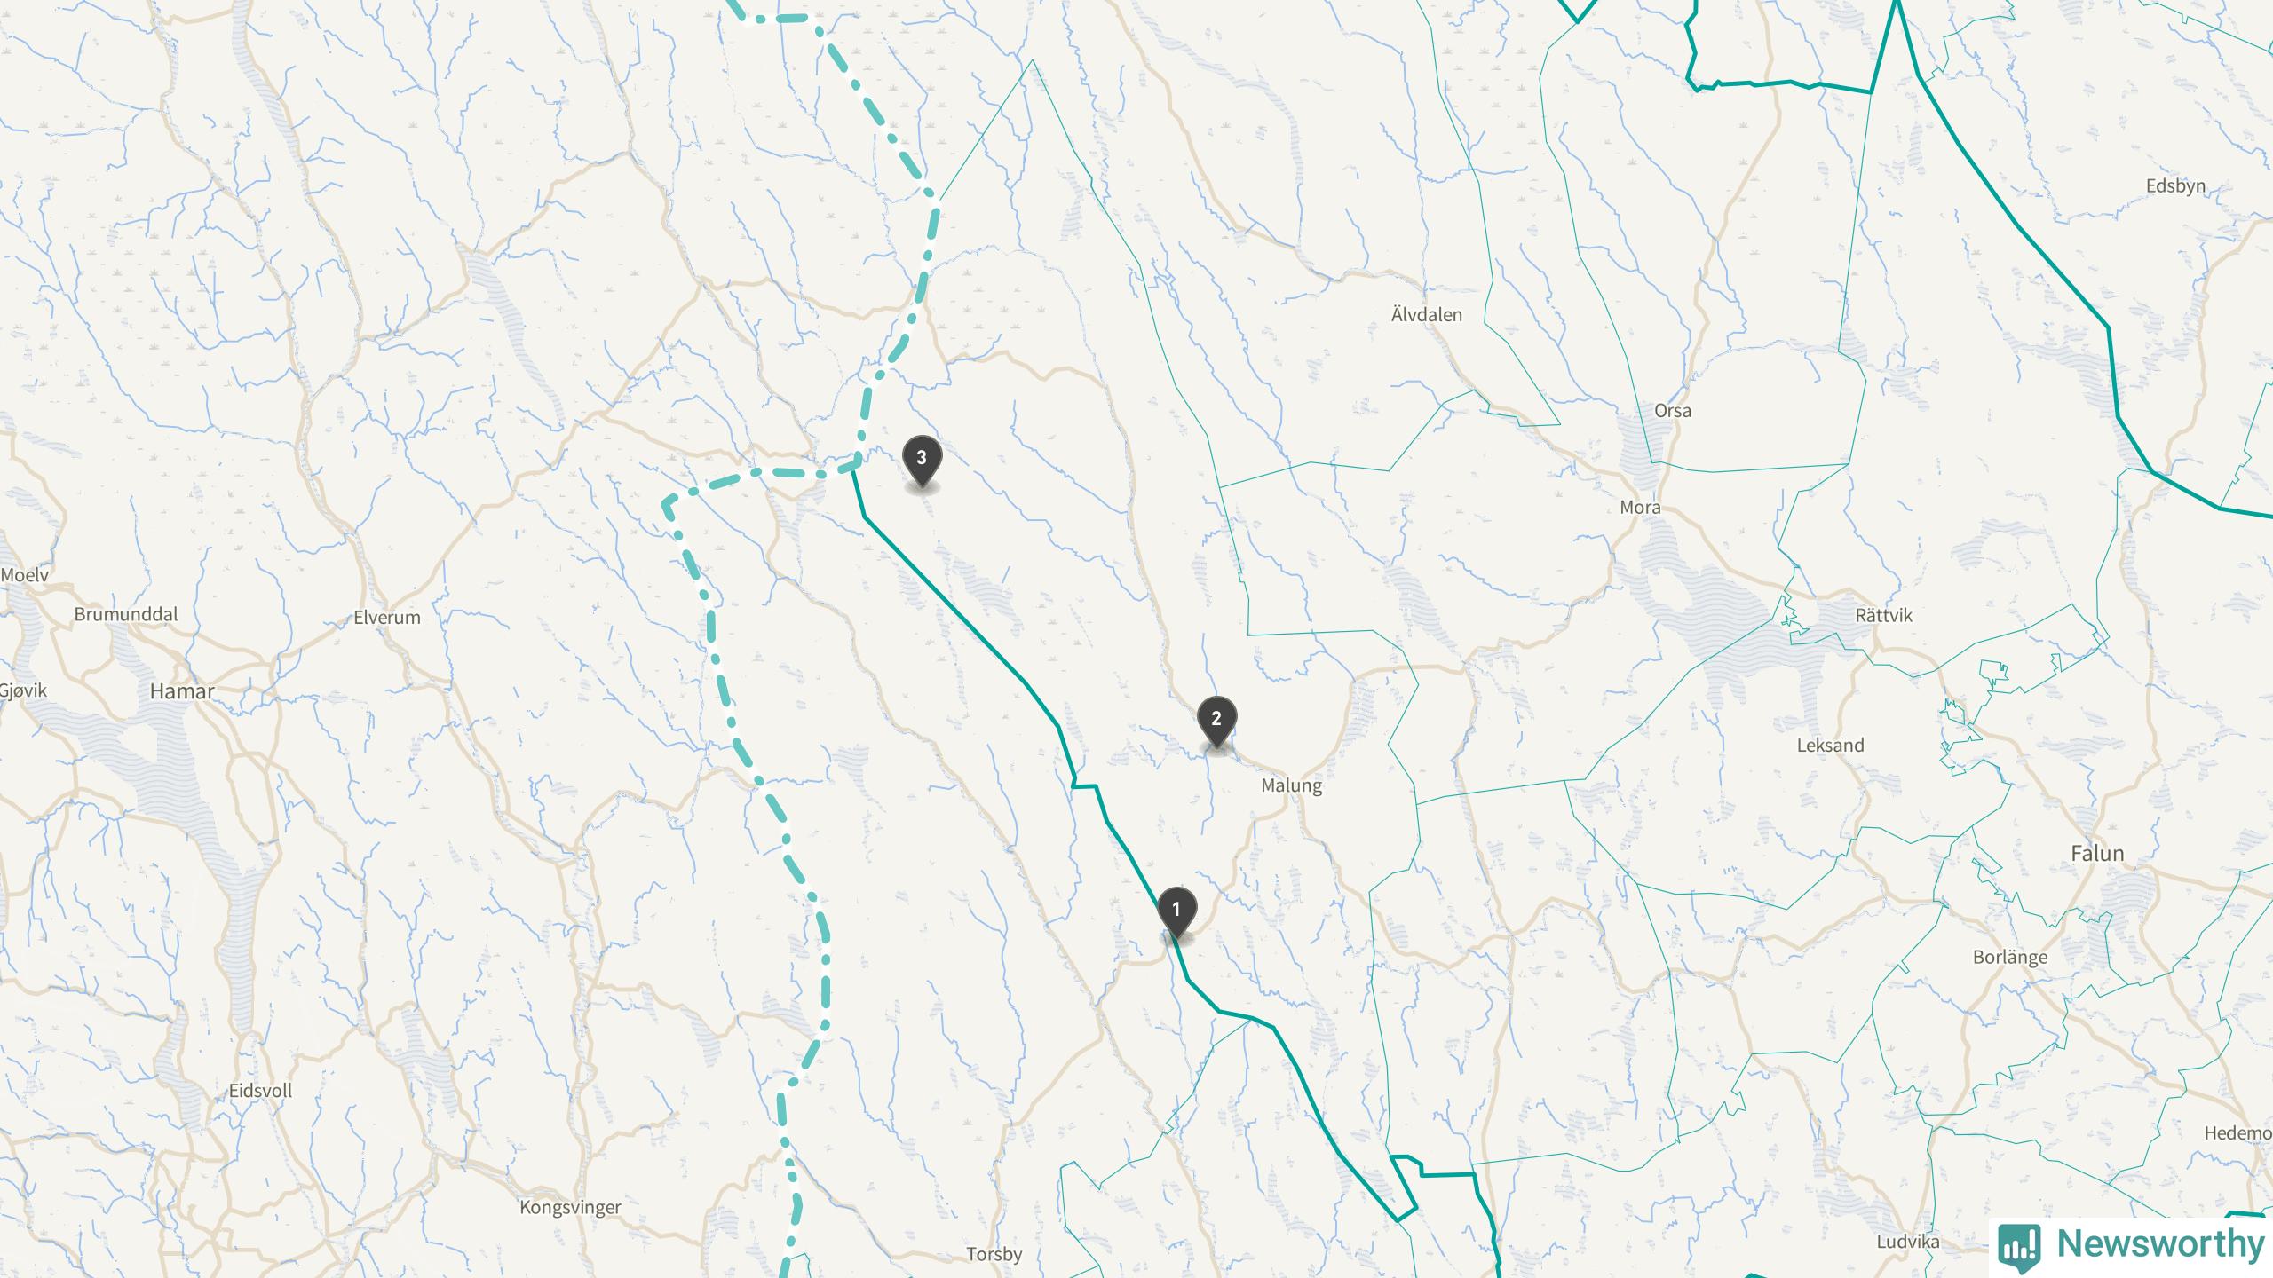
Task: Click the Hamar city label
Action: click(182, 691)
